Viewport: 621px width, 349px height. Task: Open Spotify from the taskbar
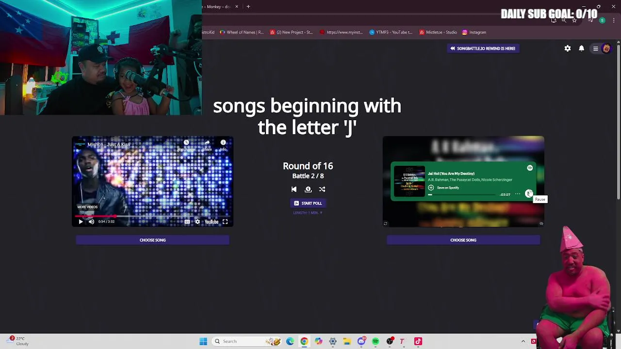376,341
